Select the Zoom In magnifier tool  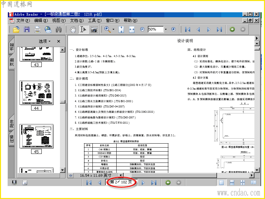click(x=107, y=30)
